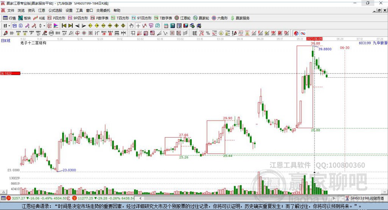Open the T数字表 number table

(x=163, y=18)
